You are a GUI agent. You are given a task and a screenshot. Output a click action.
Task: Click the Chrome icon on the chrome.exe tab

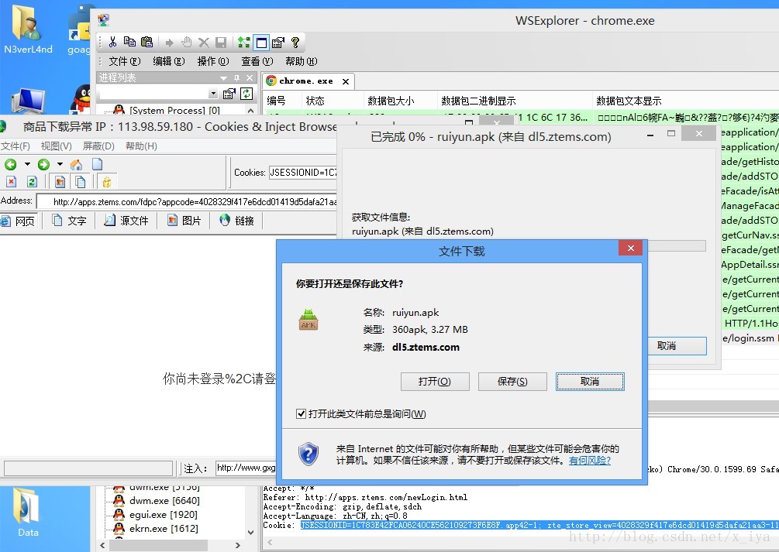pyautogui.click(x=271, y=81)
